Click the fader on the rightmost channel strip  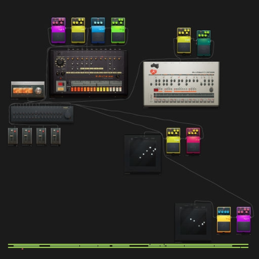tap(54, 136)
